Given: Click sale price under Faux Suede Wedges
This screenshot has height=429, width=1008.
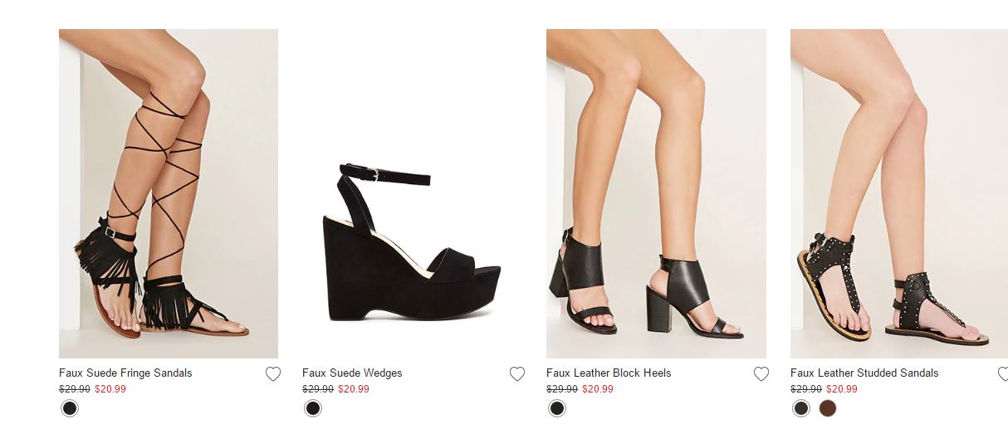Looking at the screenshot, I should [354, 389].
